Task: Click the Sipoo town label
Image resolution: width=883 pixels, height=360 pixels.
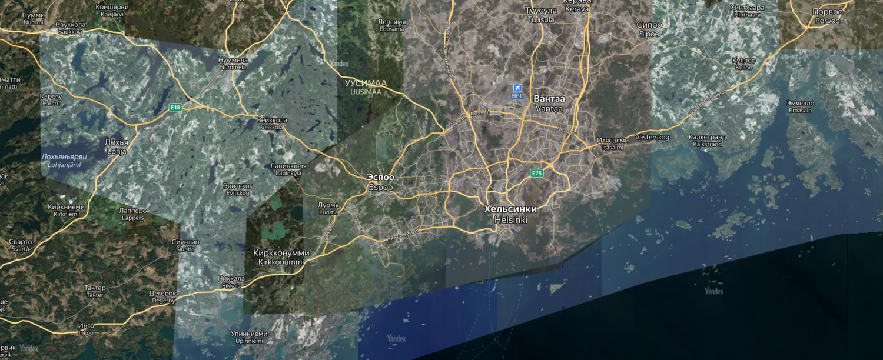Action: pos(650,29)
